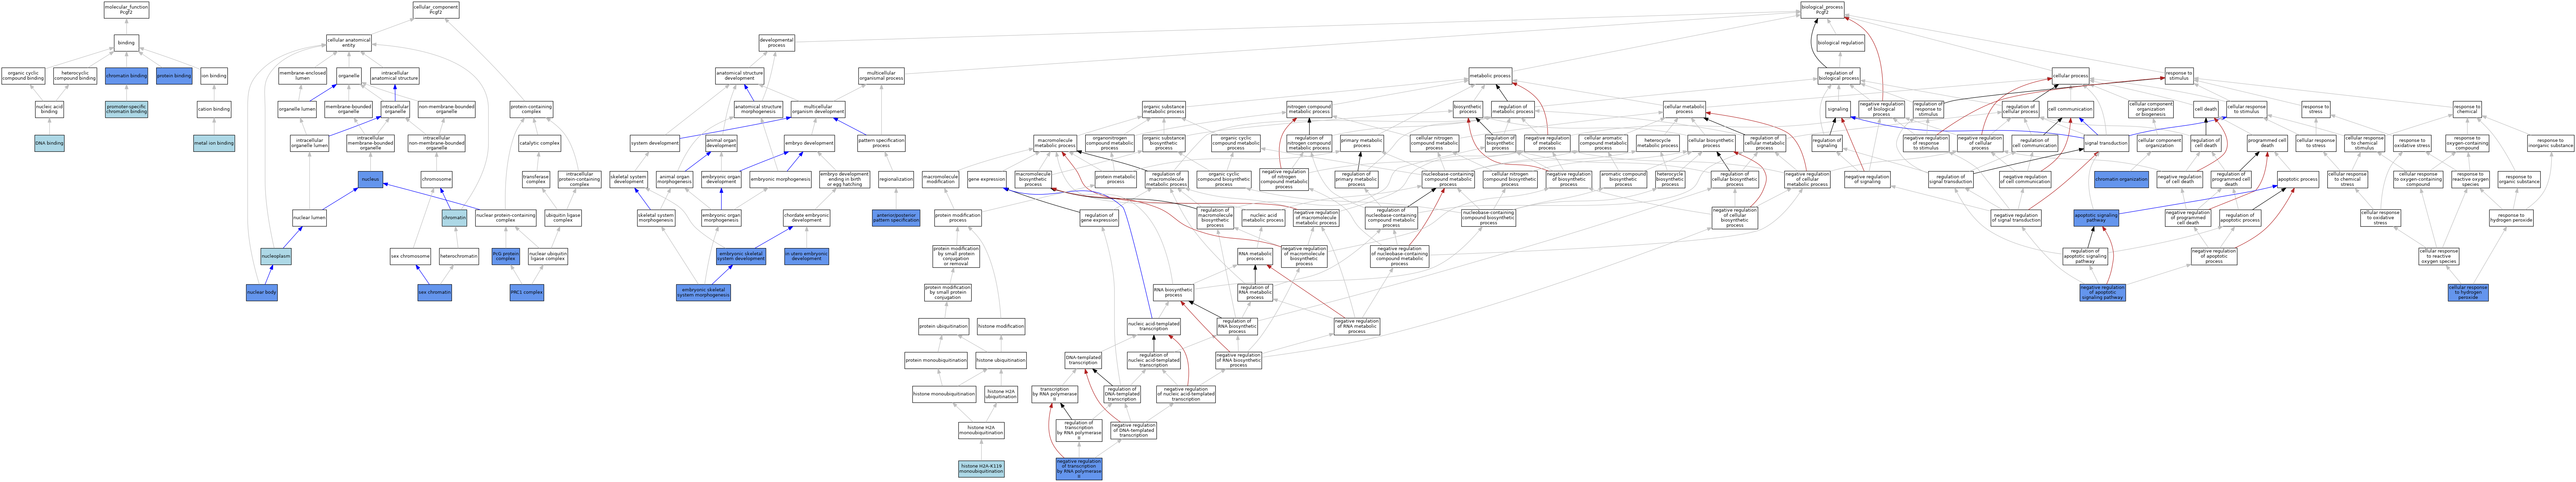Screen dimensions: 2576x482
Task: Click the 'RNA biosynthetic process' node
Action: point(1173,292)
